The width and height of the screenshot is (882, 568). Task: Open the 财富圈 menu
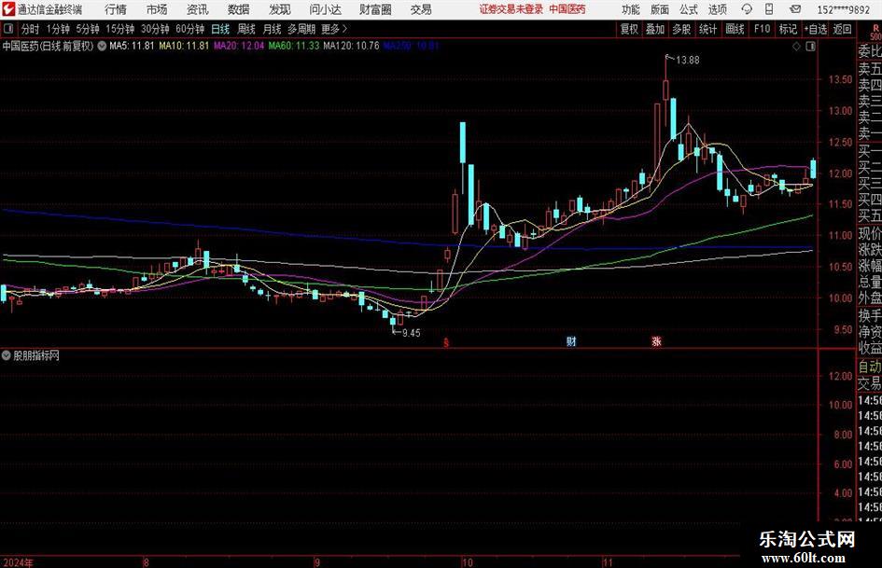click(x=375, y=9)
